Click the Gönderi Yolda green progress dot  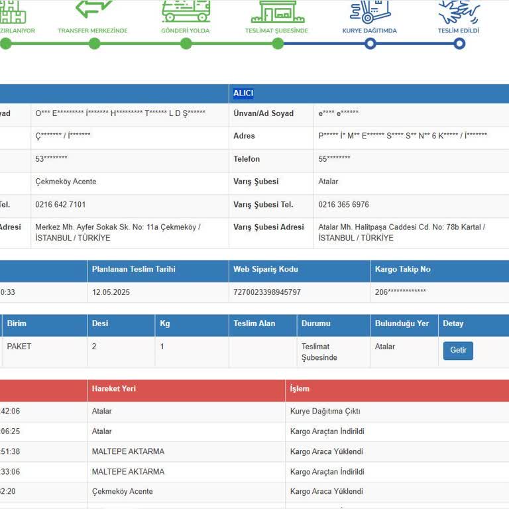pyautogui.click(x=186, y=44)
